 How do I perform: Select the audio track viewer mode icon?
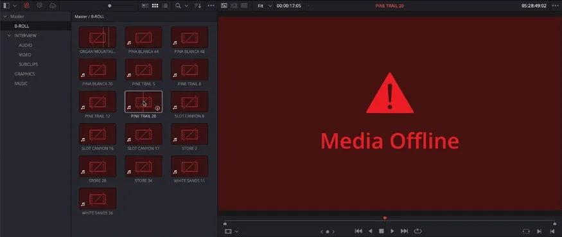234,6
